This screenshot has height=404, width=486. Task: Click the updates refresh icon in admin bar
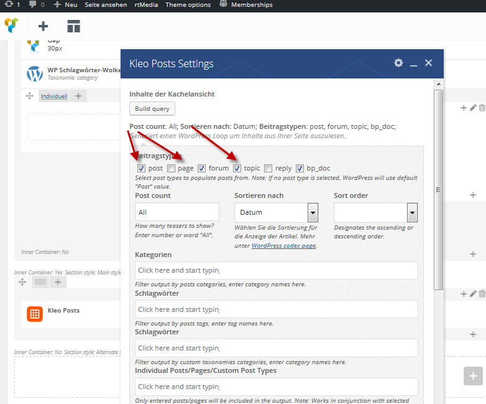coord(9,4)
